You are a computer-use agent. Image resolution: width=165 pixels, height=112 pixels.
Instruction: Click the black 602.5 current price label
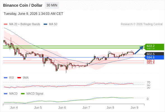tap(154, 54)
